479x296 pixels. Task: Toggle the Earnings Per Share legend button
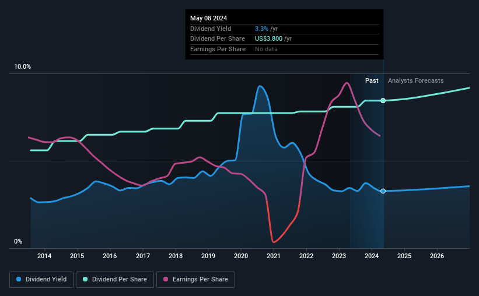pos(195,280)
